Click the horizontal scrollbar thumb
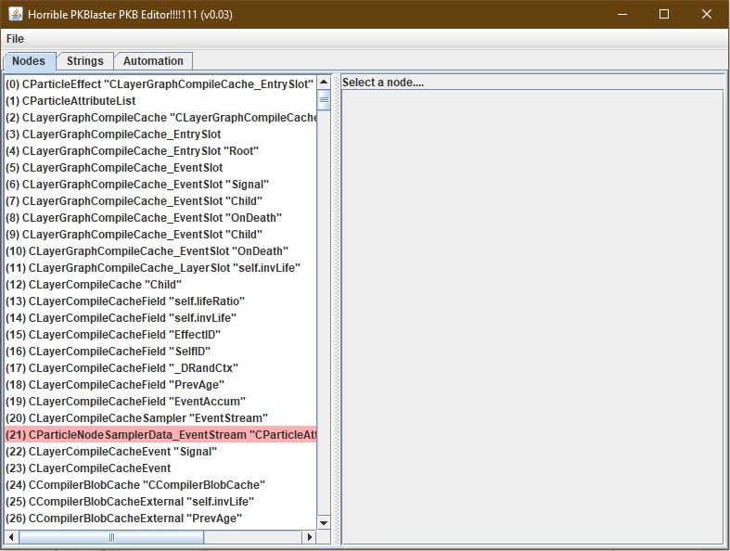This screenshot has width=730, height=551. (111, 537)
